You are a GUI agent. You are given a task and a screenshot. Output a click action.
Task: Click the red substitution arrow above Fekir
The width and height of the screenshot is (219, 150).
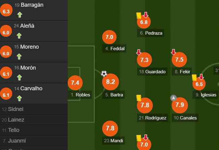coord(173,52)
